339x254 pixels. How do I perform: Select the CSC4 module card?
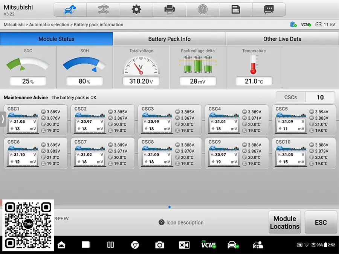click(x=237, y=120)
